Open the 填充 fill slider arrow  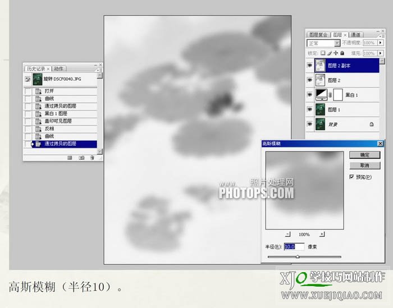(381, 53)
